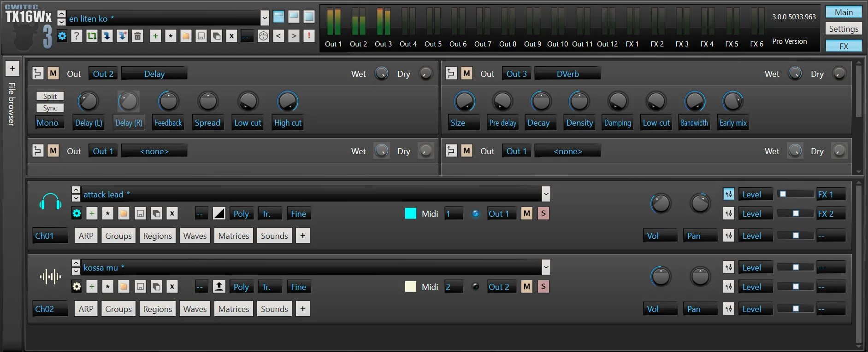Viewport: 868px width, 352px height.
Task: Open Groups tab on Ch01 slot
Action: (118, 236)
